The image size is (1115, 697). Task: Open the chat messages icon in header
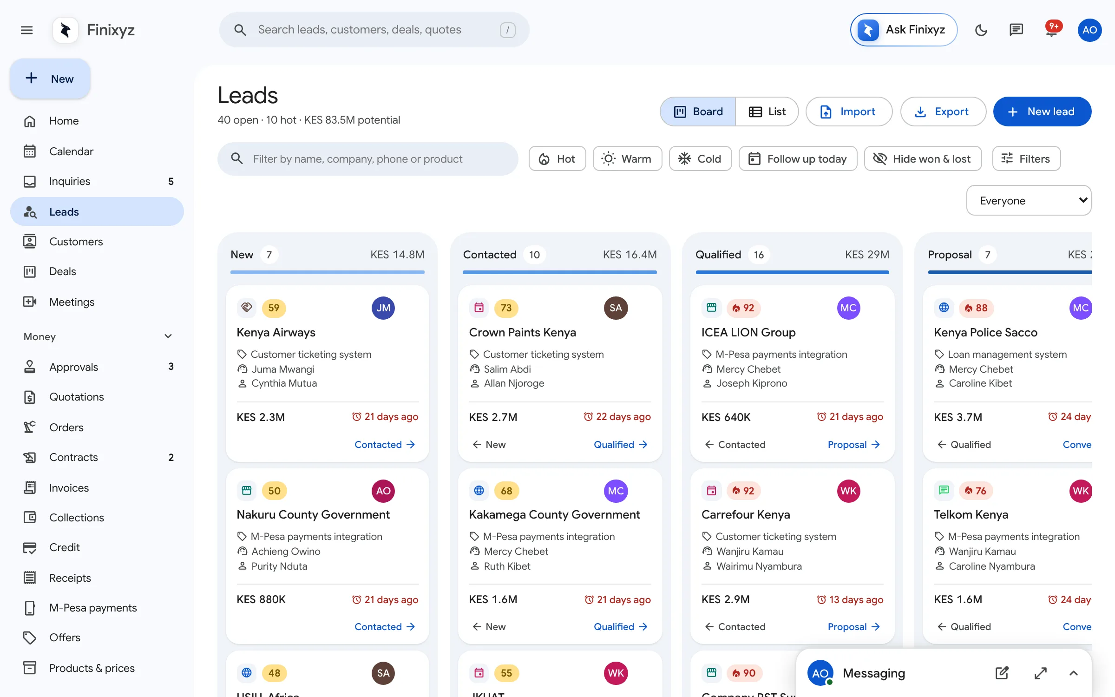1016,30
